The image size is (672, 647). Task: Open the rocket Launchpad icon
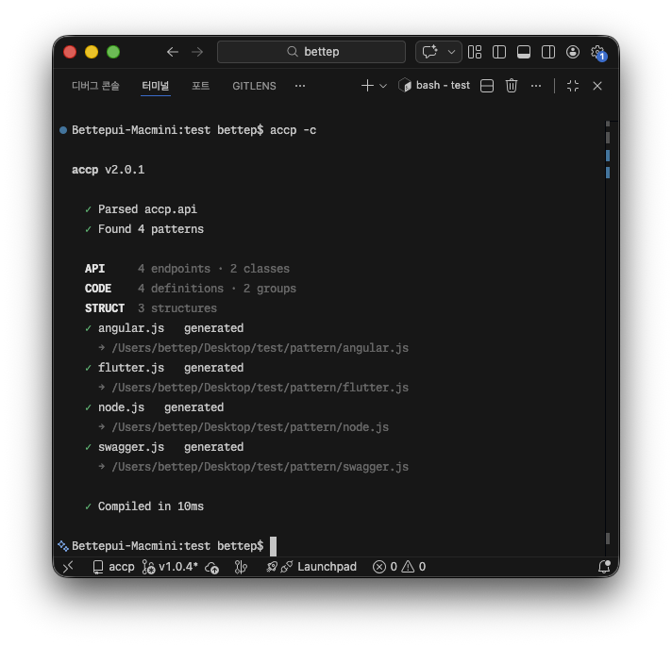[272, 568]
